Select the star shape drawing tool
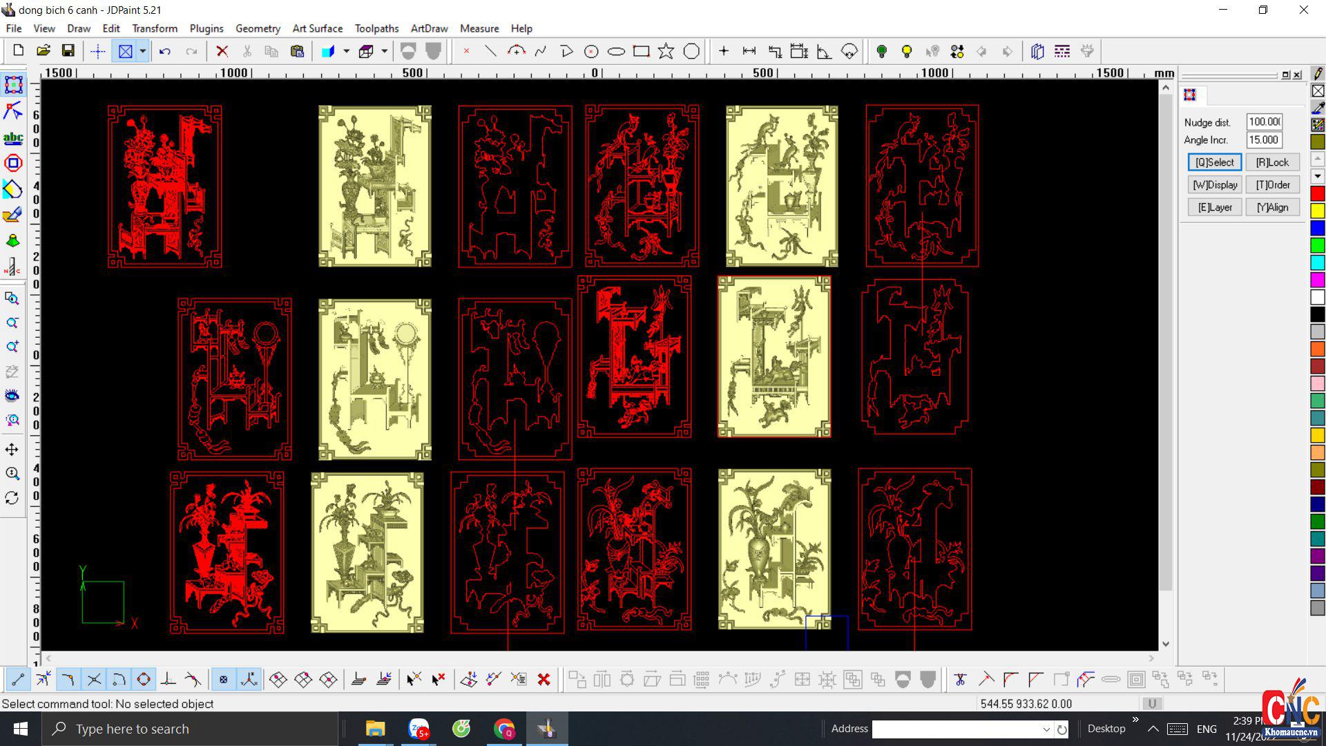 point(666,51)
